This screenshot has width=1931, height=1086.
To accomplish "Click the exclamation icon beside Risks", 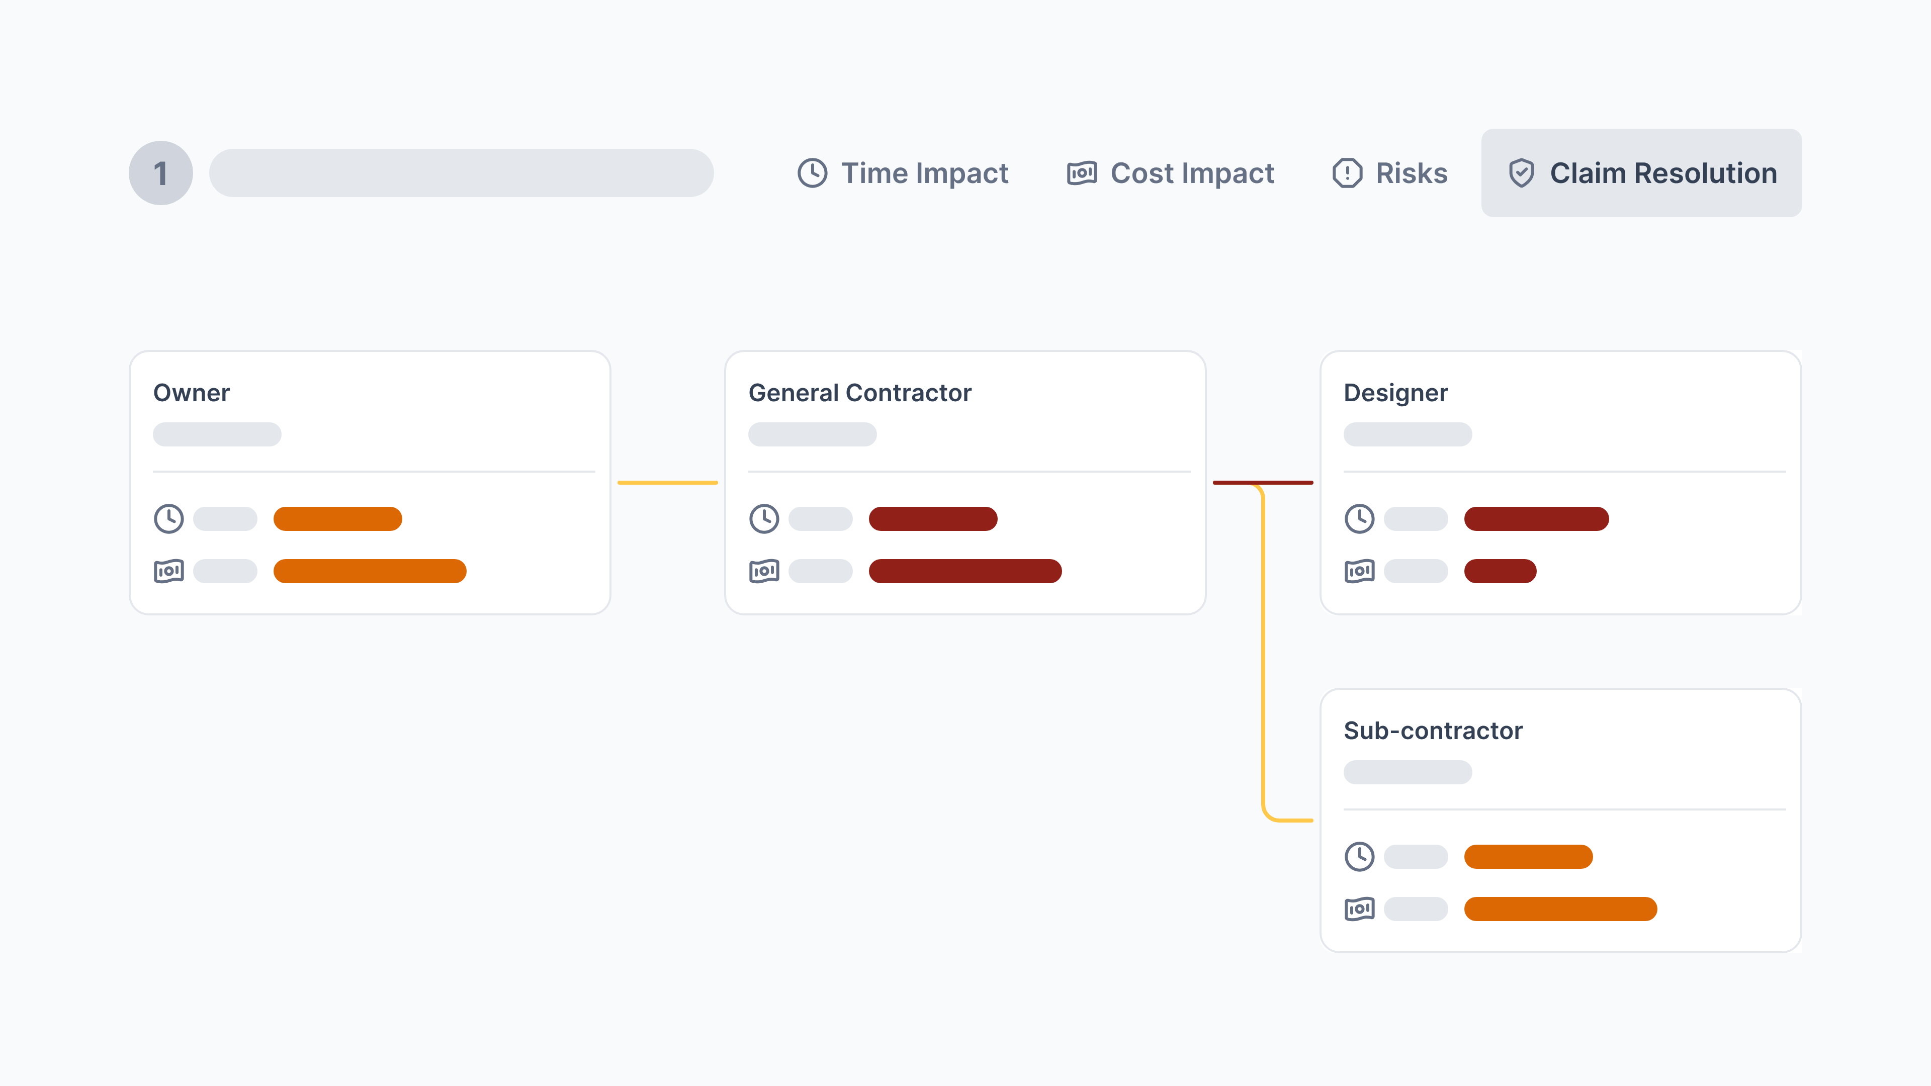I will pyautogui.click(x=1347, y=173).
